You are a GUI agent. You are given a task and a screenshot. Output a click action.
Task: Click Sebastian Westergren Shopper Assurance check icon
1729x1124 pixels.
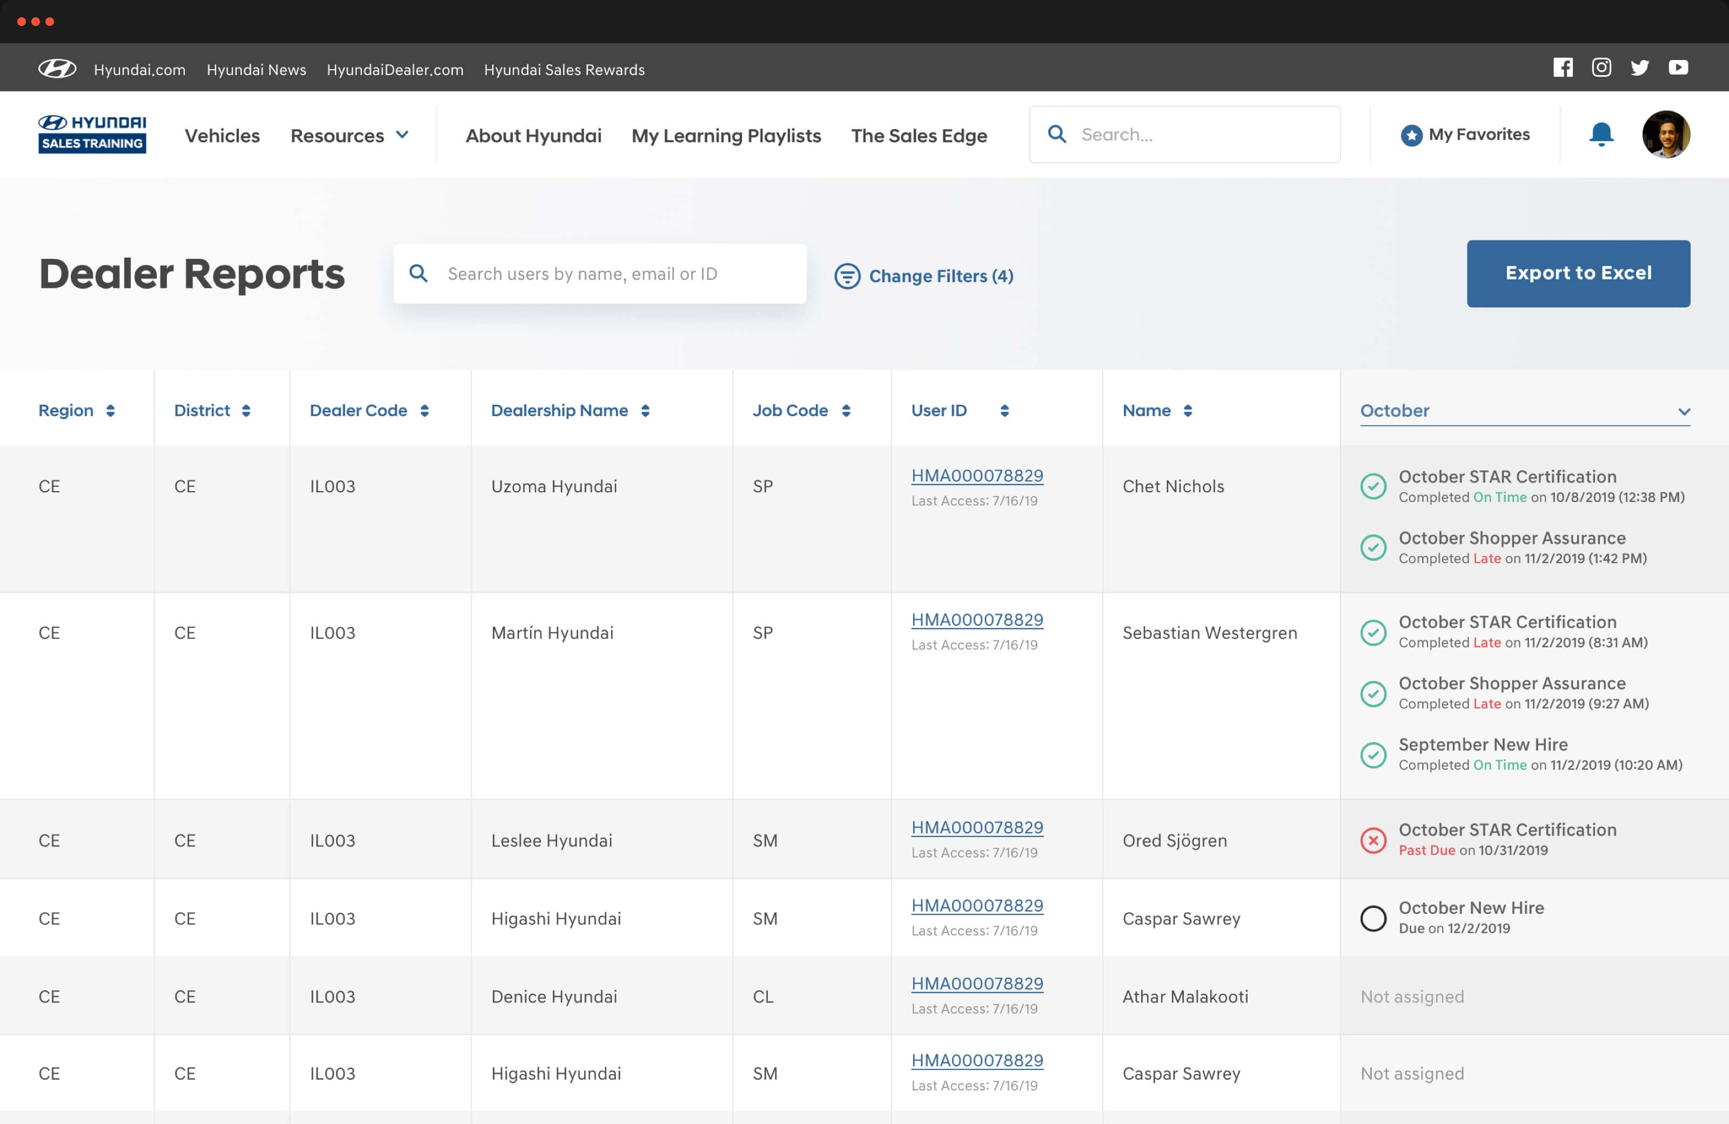coord(1373,694)
